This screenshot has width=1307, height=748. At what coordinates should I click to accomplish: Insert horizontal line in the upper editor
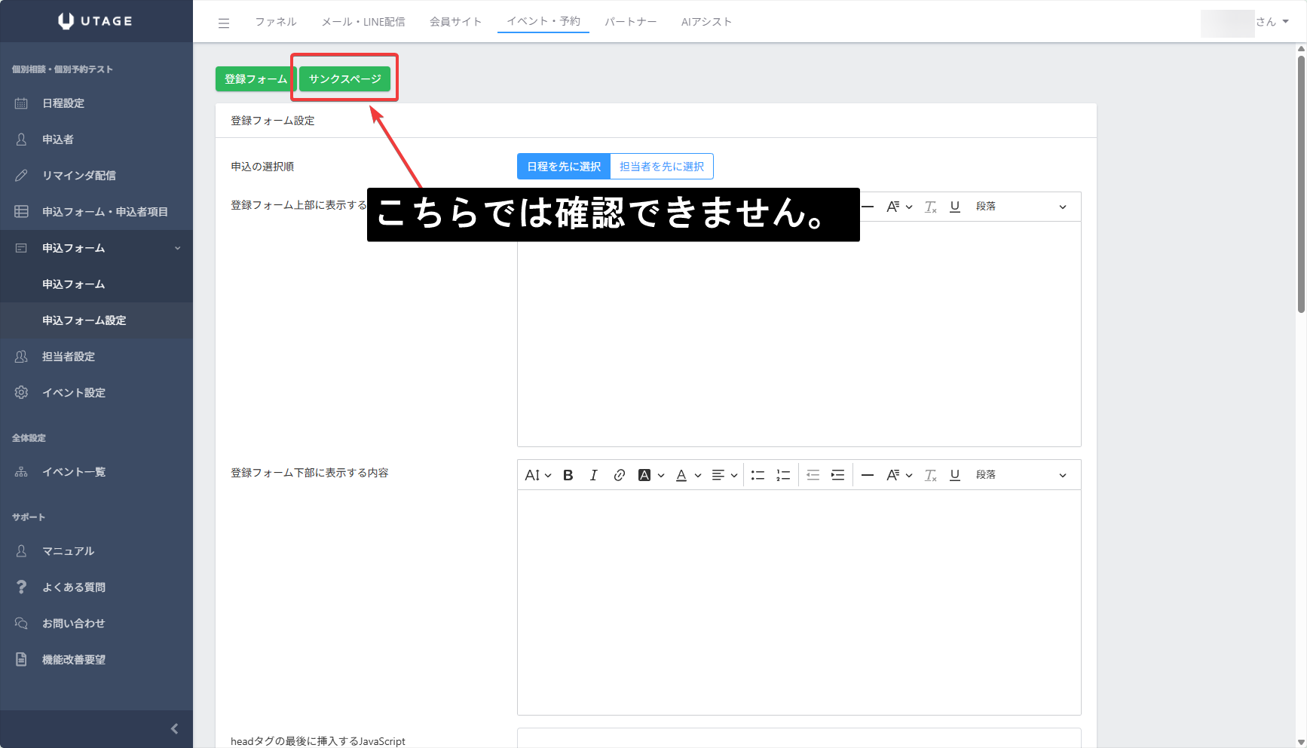(x=868, y=207)
